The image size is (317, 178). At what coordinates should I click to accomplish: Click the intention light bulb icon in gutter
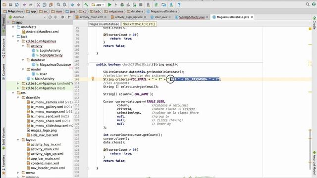tap(93, 79)
